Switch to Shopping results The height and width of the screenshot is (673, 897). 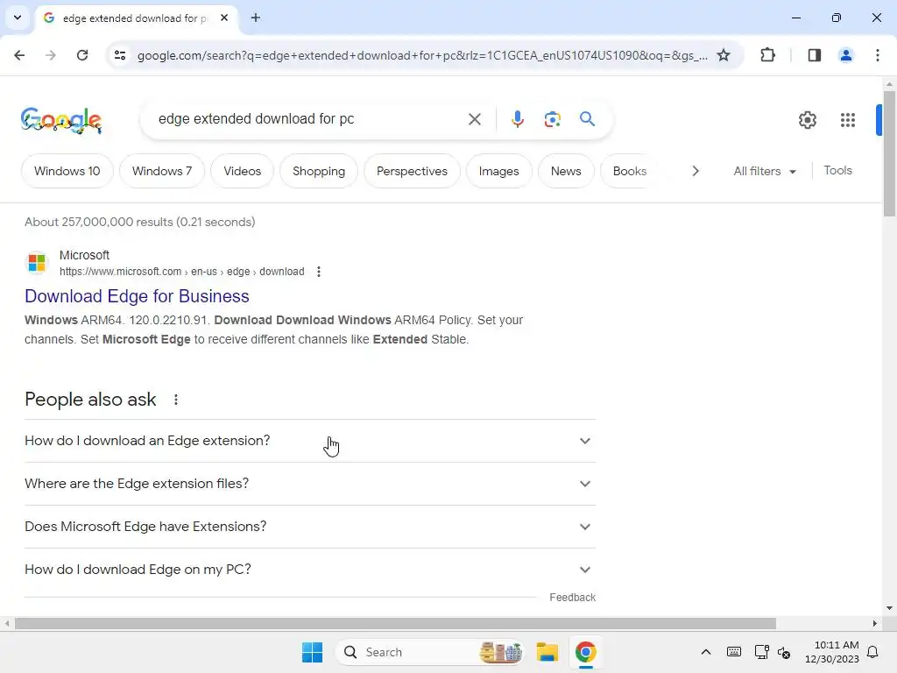[x=319, y=171]
